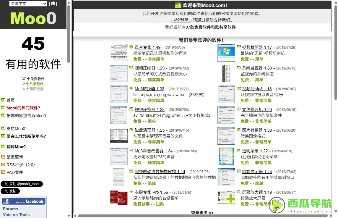Open the Vote on Tools link
Image resolution: width=338 pixels, height=218 pixels.
(x=16, y=215)
